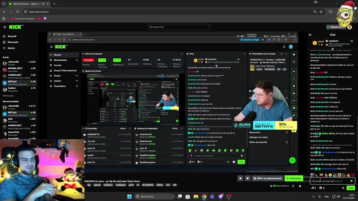Enable stream notifications with the bell icon

(x=240, y=178)
